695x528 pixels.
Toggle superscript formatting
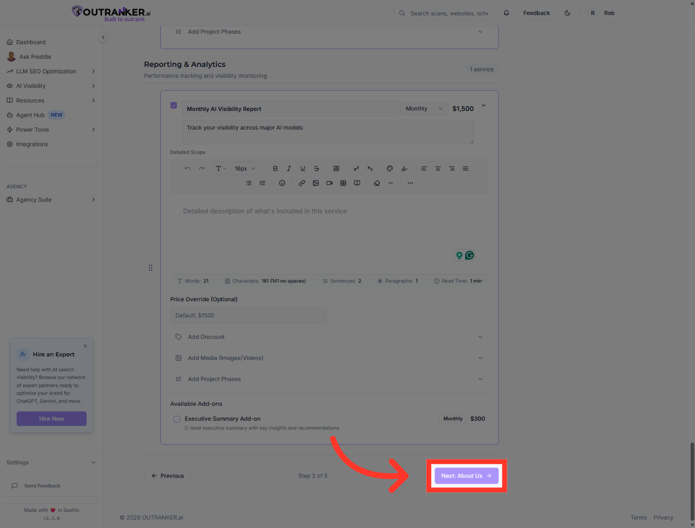356,169
